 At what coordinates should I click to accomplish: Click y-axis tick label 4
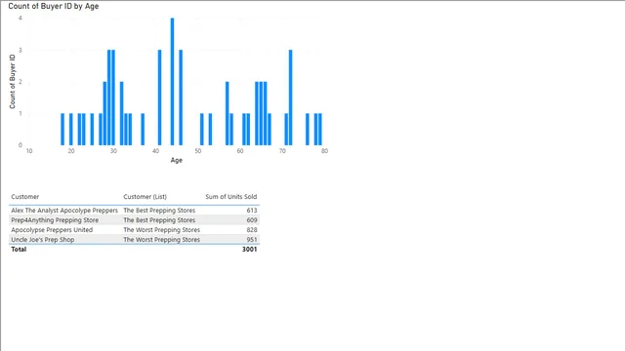(x=21, y=18)
